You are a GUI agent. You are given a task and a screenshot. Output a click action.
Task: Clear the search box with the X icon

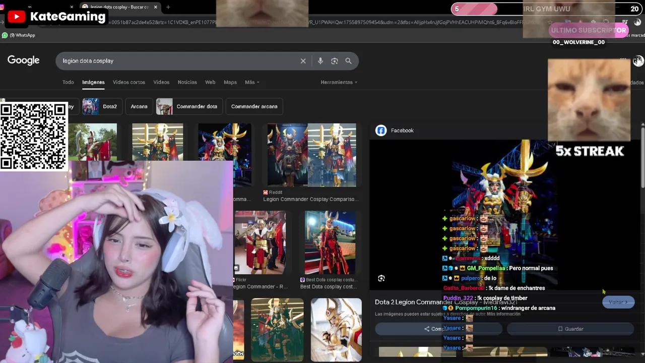click(x=303, y=61)
